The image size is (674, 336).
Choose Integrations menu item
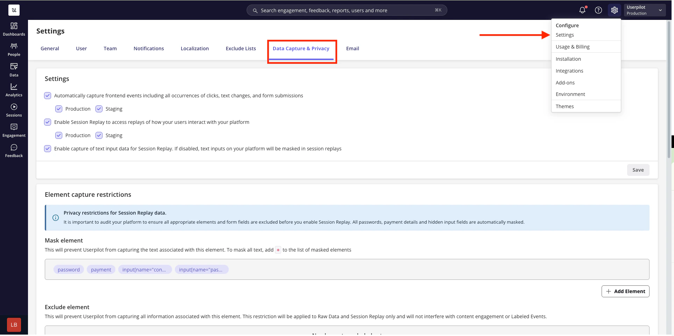(569, 71)
